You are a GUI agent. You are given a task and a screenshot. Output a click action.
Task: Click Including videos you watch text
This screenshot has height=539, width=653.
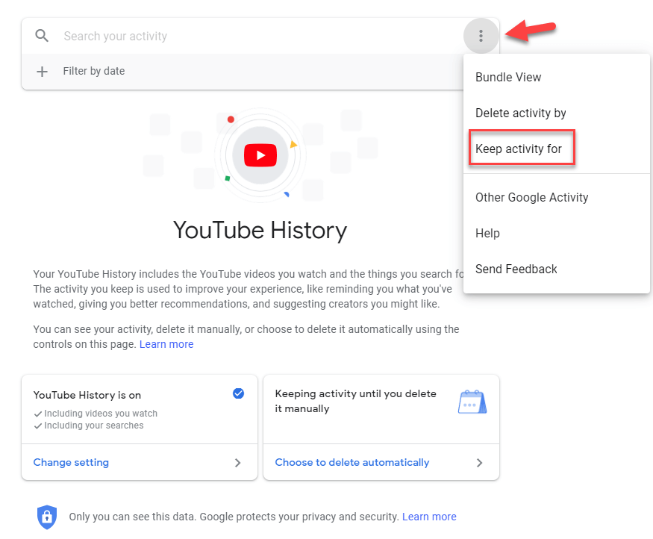pyautogui.click(x=101, y=413)
